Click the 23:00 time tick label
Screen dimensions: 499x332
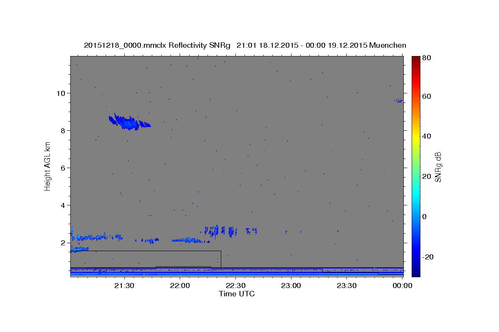point(291,286)
